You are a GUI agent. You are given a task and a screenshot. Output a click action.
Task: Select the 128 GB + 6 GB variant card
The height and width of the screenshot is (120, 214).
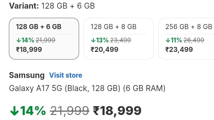coord(44,39)
